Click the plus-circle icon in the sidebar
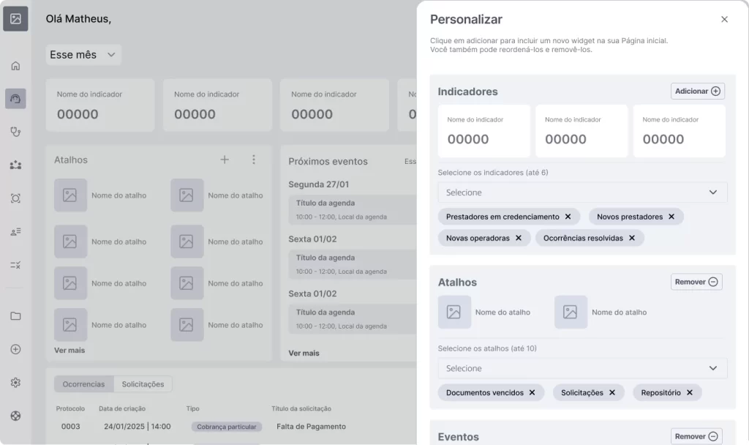The width and height of the screenshot is (749, 445). [x=15, y=349]
